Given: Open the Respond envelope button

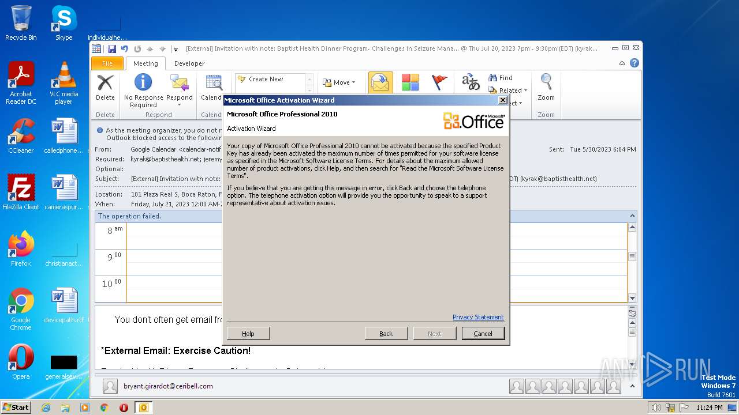Looking at the screenshot, I should click(x=180, y=82).
